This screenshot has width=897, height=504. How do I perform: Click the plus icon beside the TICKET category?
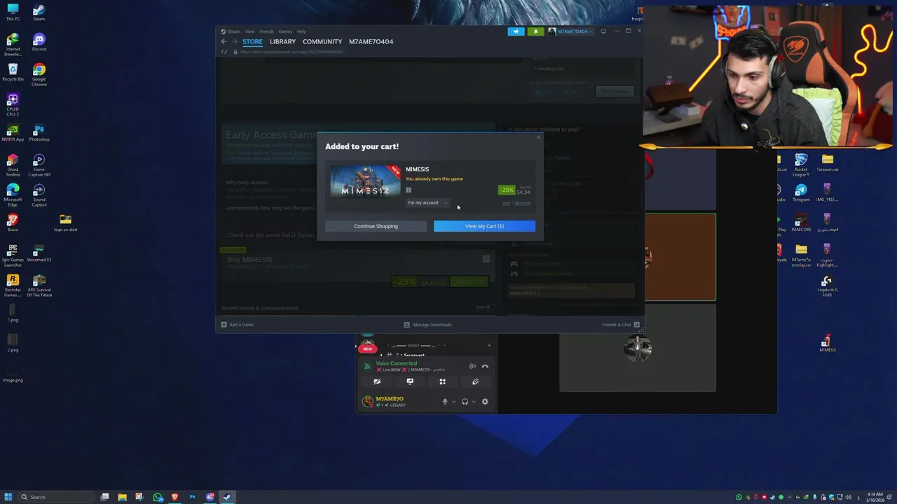tap(489, 345)
